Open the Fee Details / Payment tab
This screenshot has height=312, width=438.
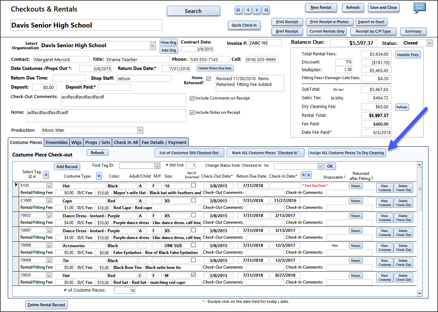point(164,143)
